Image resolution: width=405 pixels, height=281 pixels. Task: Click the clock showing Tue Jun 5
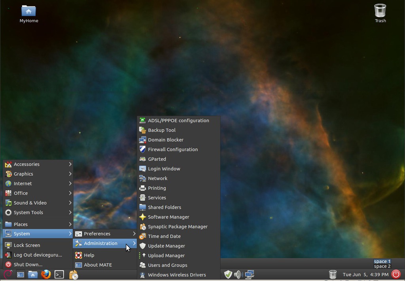(365, 275)
